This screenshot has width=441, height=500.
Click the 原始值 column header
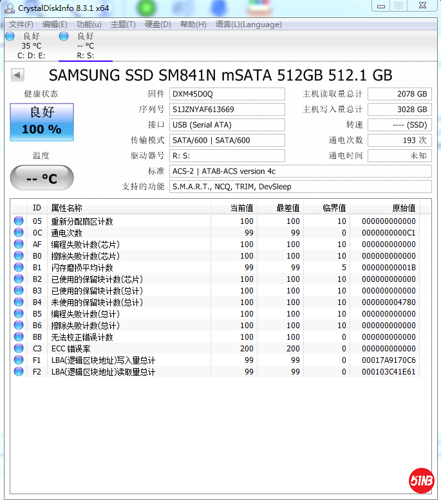pos(404,208)
